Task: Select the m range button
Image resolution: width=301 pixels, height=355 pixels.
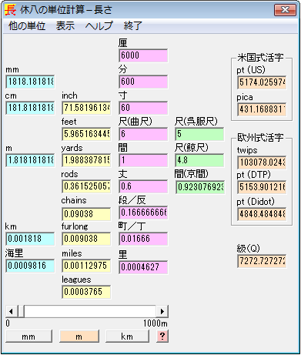Action: click(x=79, y=337)
